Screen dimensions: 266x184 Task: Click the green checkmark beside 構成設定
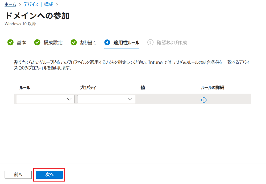pos(37,42)
